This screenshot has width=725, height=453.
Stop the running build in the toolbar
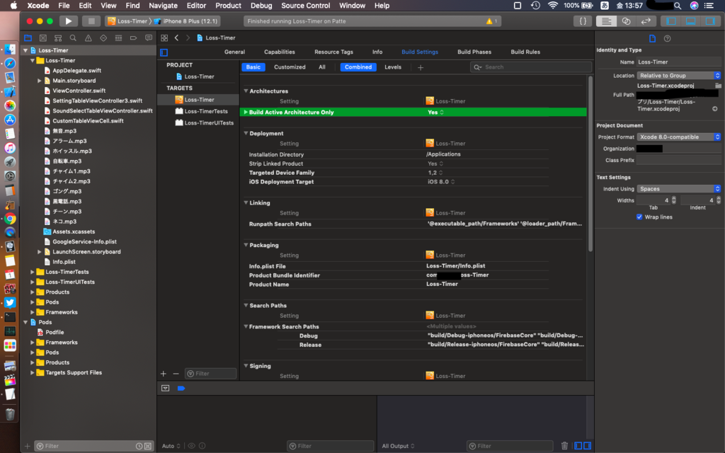click(91, 21)
